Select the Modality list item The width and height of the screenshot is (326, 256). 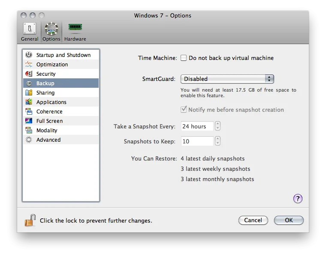61,130
